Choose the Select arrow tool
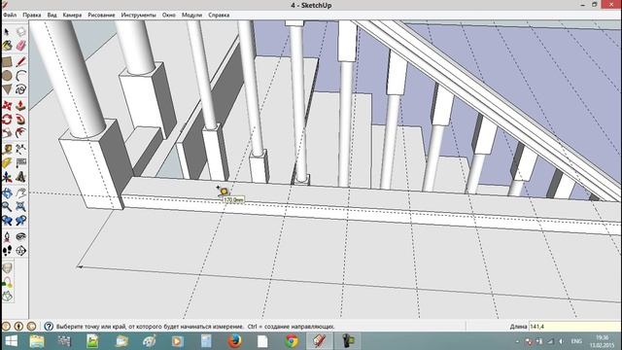622x350 pixels. (7, 32)
